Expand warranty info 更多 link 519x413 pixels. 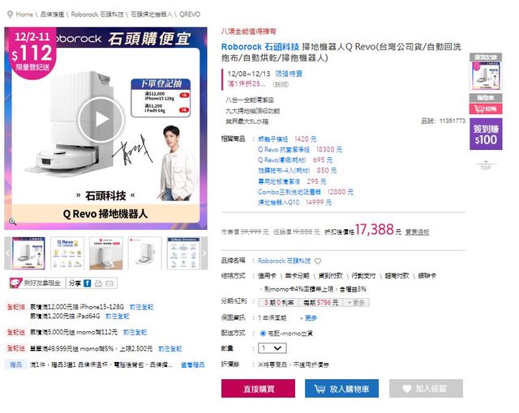pyautogui.click(x=308, y=318)
